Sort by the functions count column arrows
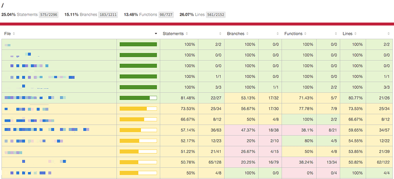The height and width of the screenshot is (179, 394). pyautogui.click(x=336, y=34)
